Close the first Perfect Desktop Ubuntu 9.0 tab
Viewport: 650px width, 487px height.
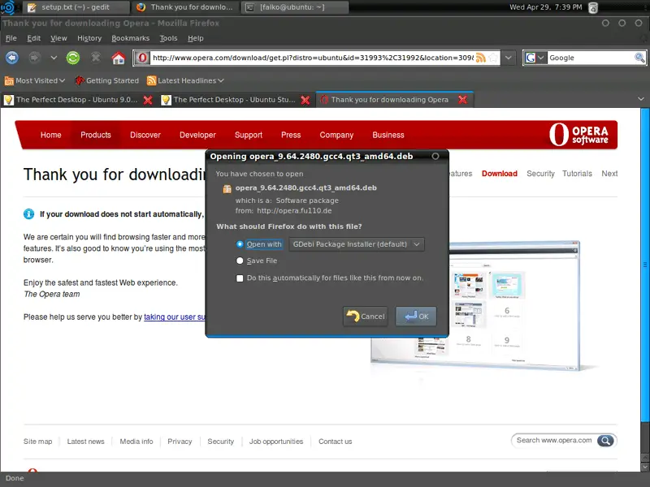click(148, 100)
